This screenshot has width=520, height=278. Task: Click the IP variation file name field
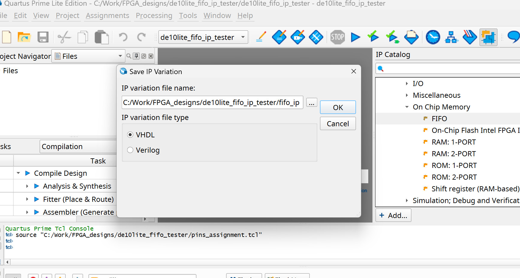click(212, 103)
